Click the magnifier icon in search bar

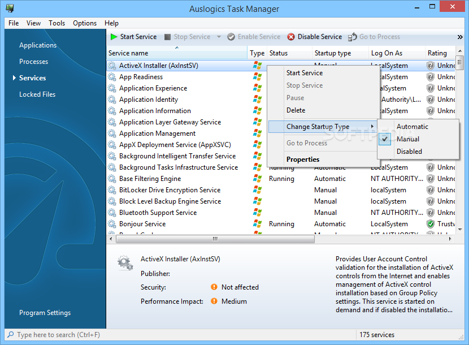pyautogui.click(x=11, y=334)
